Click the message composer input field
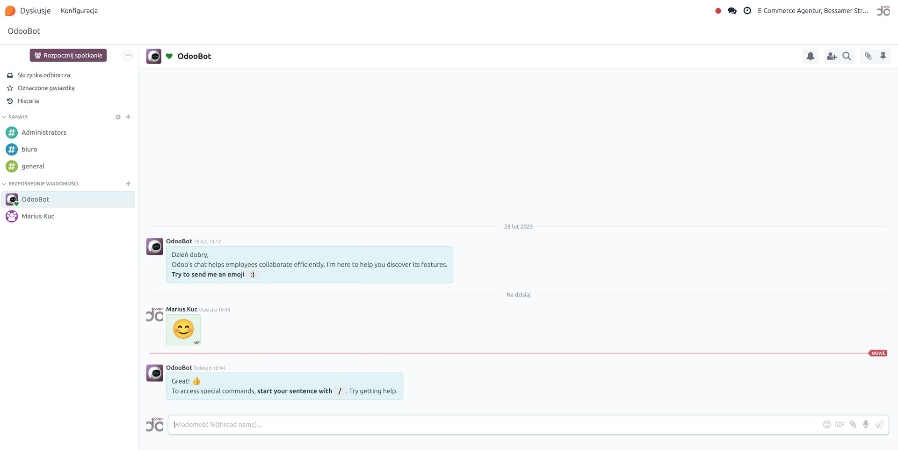This screenshot has height=450, width=898. pyautogui.click(x=496, y=425)
